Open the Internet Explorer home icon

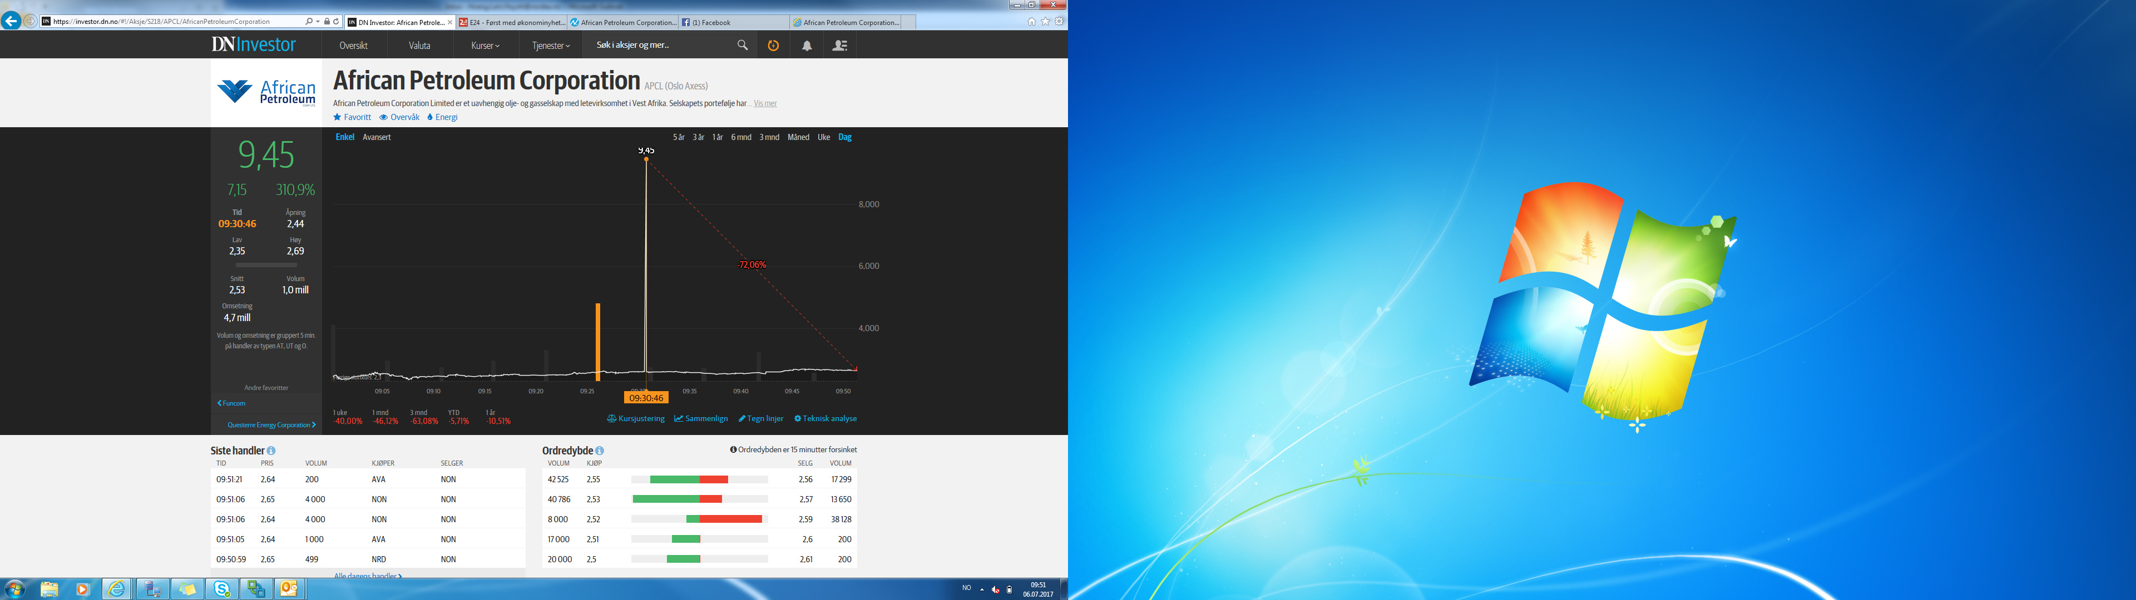tap(1031, 22)
